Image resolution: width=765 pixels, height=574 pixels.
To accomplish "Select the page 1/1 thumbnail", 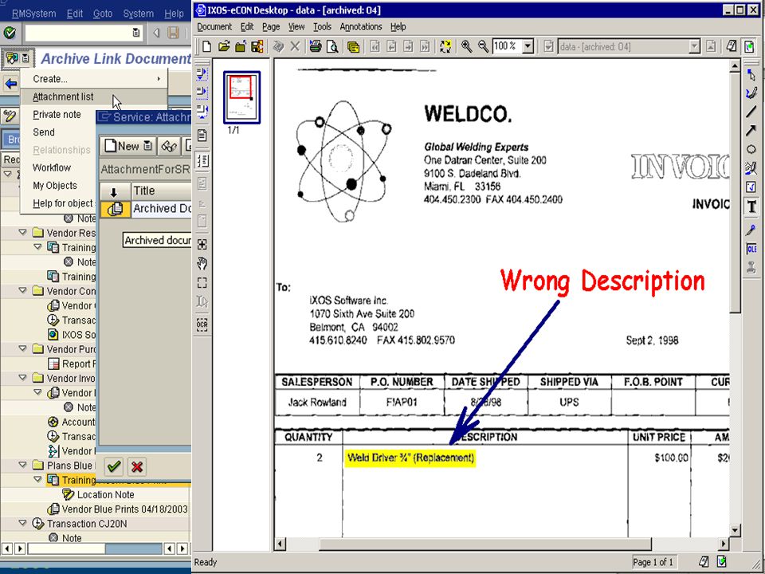I will pos(241,97).
